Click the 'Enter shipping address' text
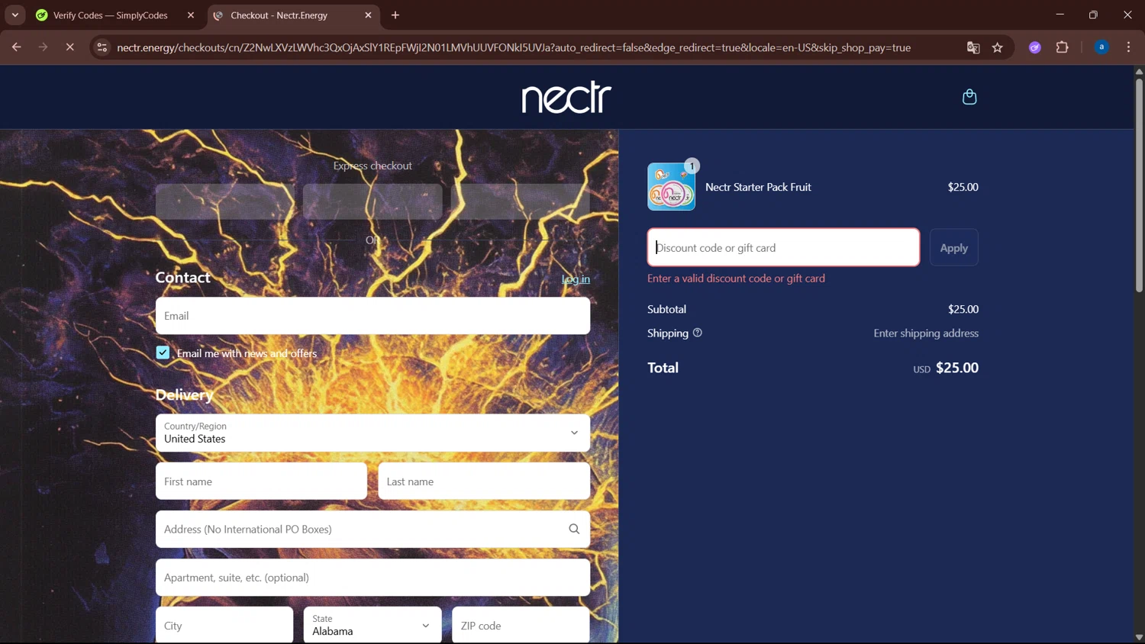 926,333
